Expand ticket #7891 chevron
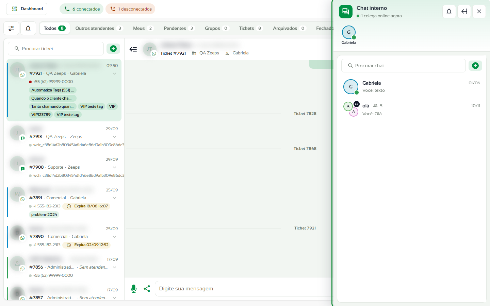This screenshot has width=490, height=306. pyautogui.click(x=115, y=198)
